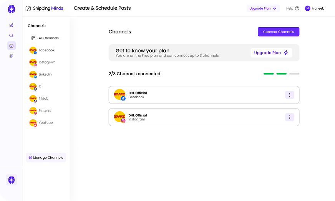Choose the Linkedin channel in sidebar
Viewport: 335px width, 201px height.
[x=45, y=74]
